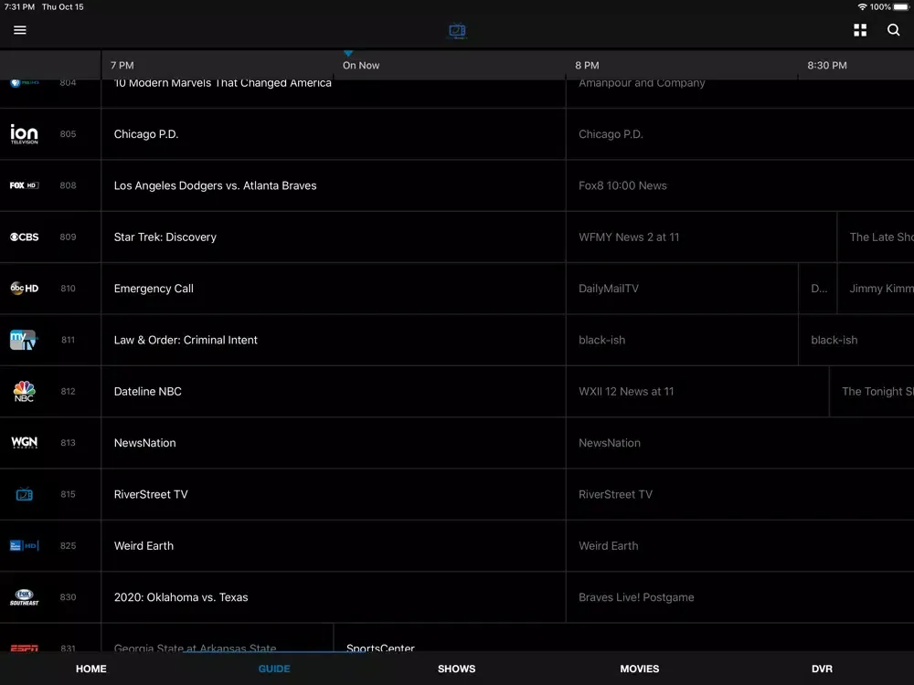
Task: Open the search magnifier icon
Action: coord(893,30)
